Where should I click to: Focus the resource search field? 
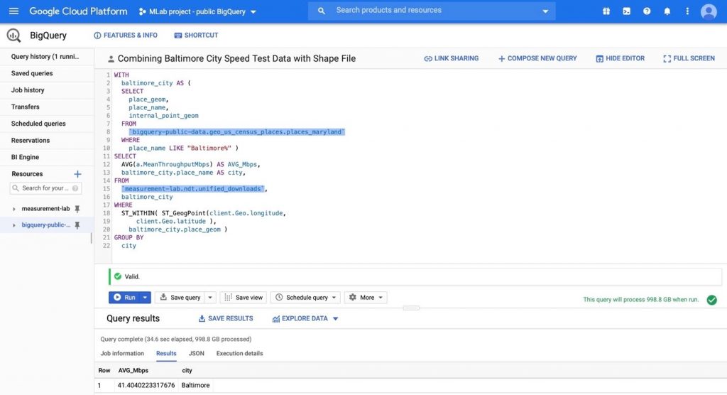45,188
